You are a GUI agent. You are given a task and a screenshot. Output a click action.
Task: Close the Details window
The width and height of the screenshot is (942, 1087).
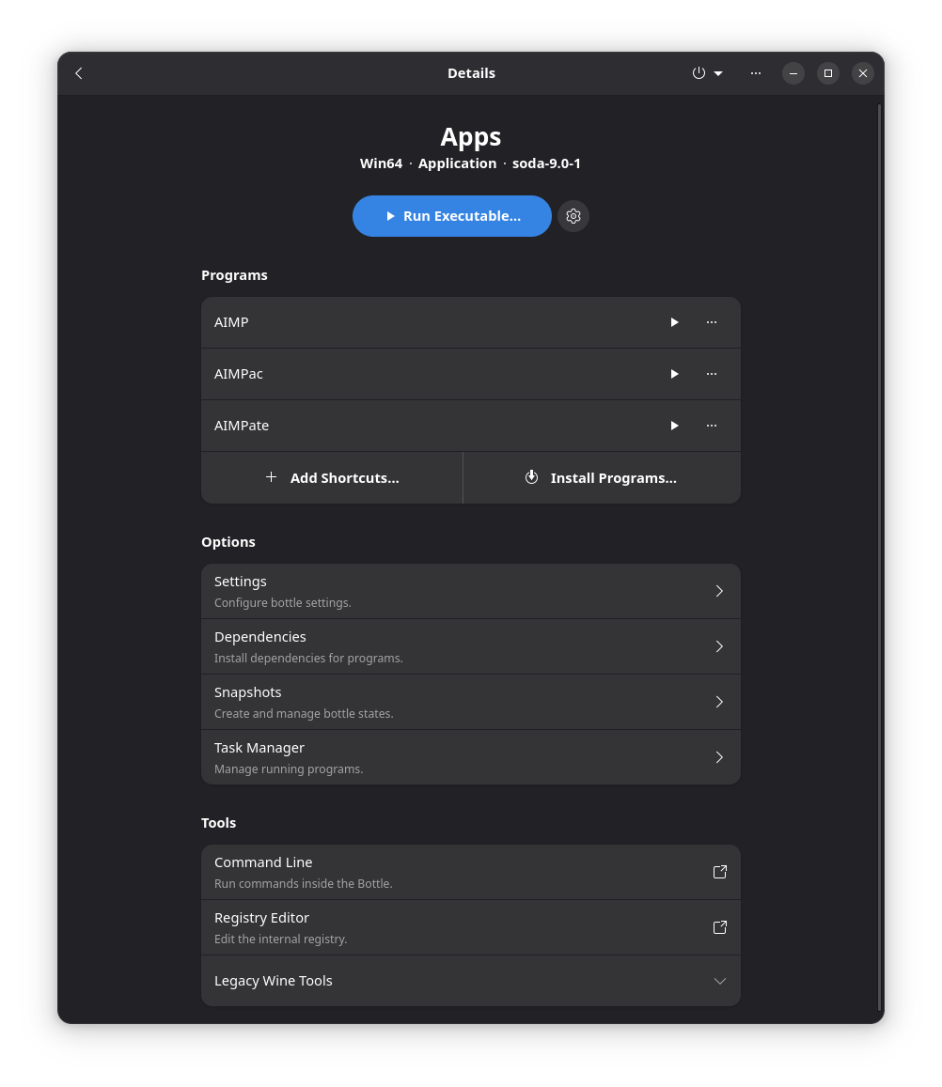pos(862,73)
